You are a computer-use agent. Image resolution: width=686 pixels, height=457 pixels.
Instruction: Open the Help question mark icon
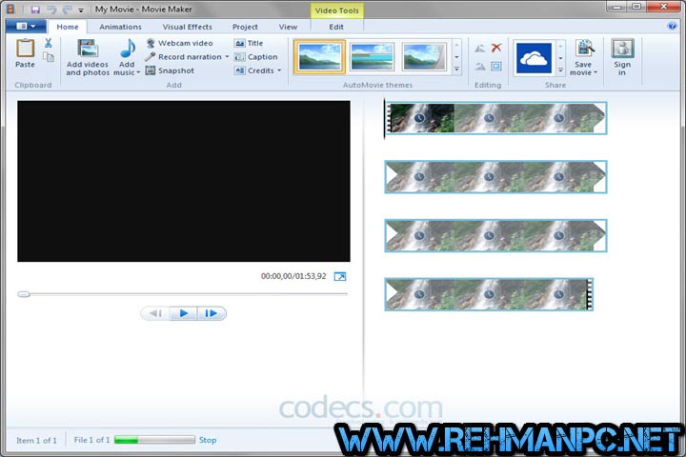pos(672,26)
